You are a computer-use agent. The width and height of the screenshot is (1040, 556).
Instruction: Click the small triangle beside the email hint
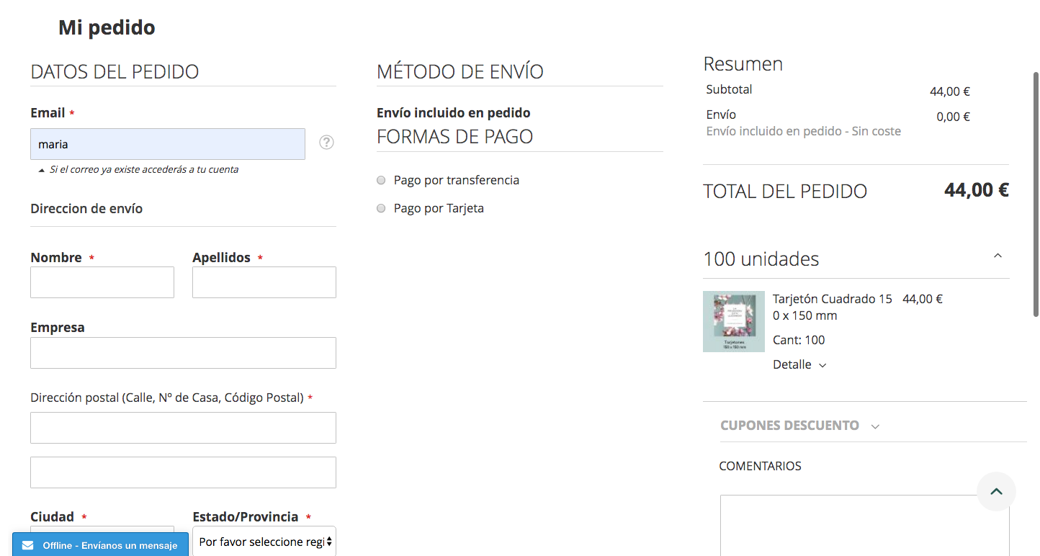(x=41, y=169)
